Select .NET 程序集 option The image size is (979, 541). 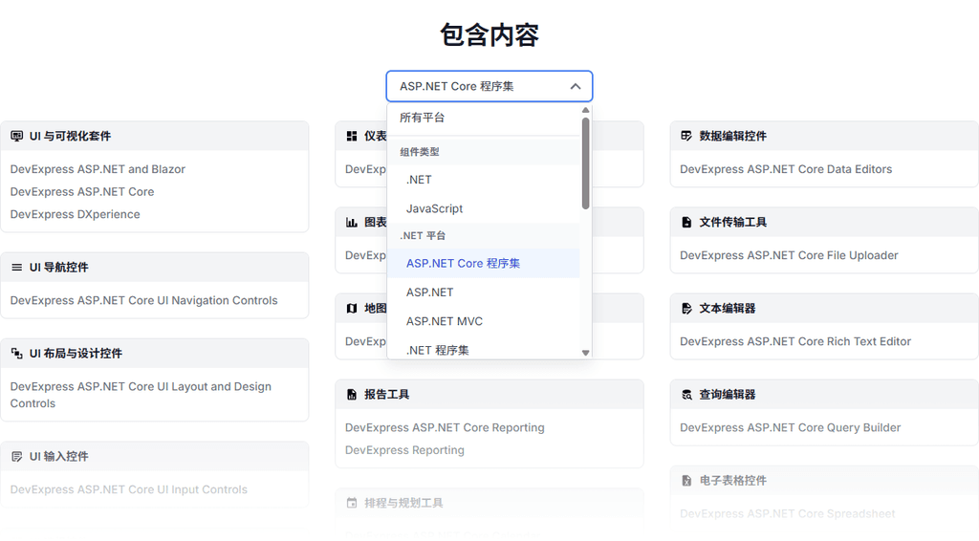(x=483, y=350)
